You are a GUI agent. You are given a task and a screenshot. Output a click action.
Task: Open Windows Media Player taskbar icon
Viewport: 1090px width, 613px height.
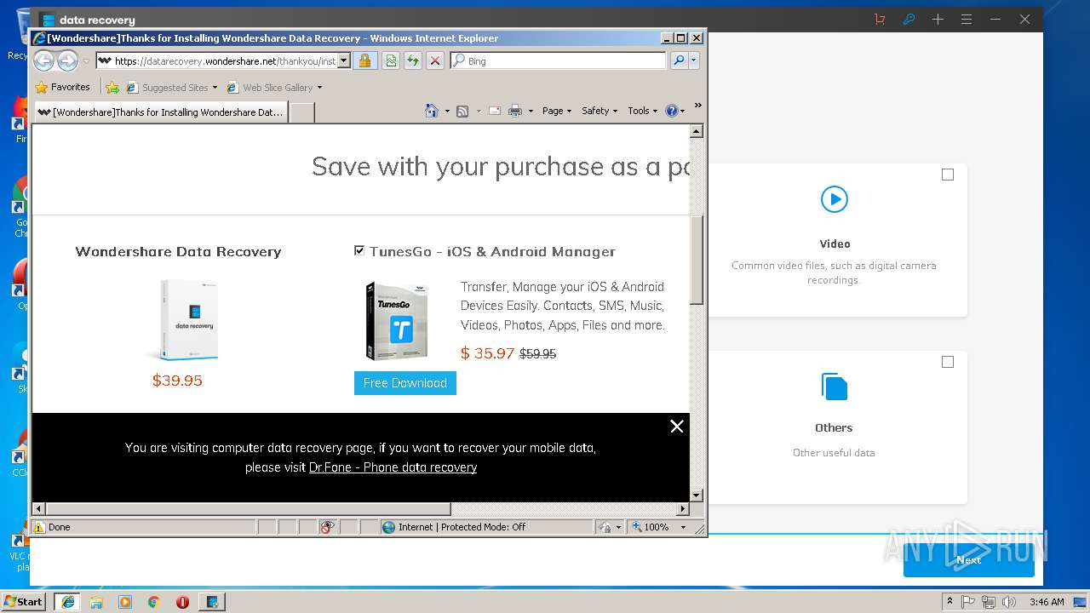pos(125,602)
